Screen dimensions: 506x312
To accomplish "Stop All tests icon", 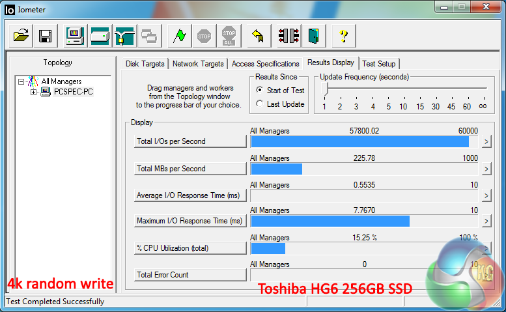I will (229, 35).
